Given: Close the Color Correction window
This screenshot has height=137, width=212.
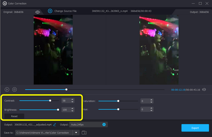Looking at the screenshot, I should tap(207, 3).
